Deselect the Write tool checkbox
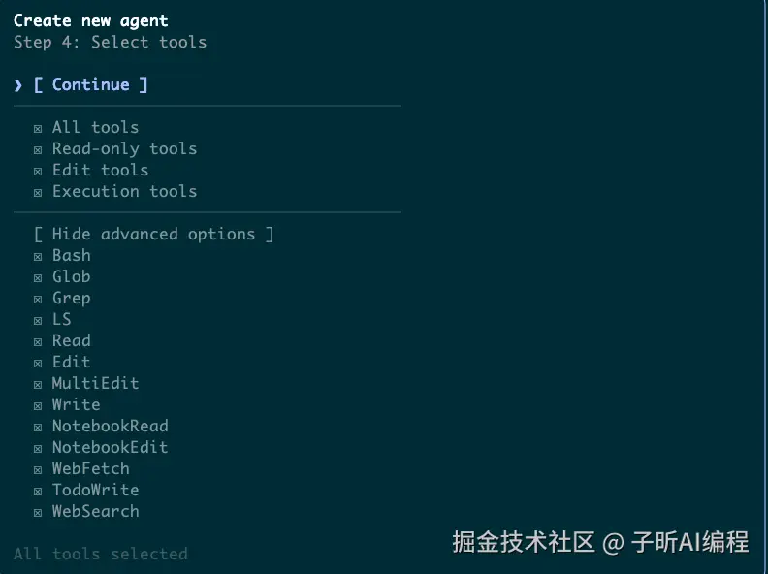Viewport: 768px width, 574px height. coord(38,405)
